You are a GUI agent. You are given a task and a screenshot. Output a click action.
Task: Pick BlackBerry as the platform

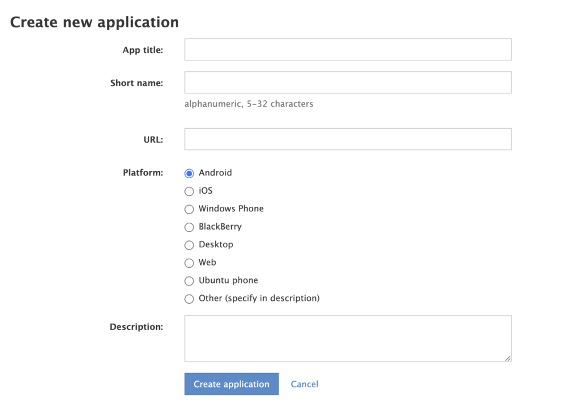click(x=189, y=227)
